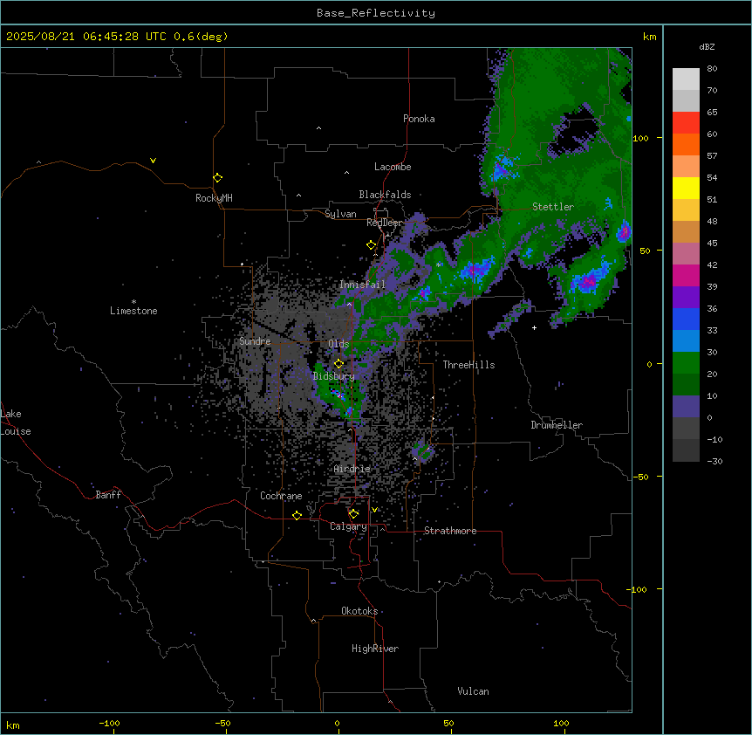Click the Airdrie city label

tap(352, 469)
